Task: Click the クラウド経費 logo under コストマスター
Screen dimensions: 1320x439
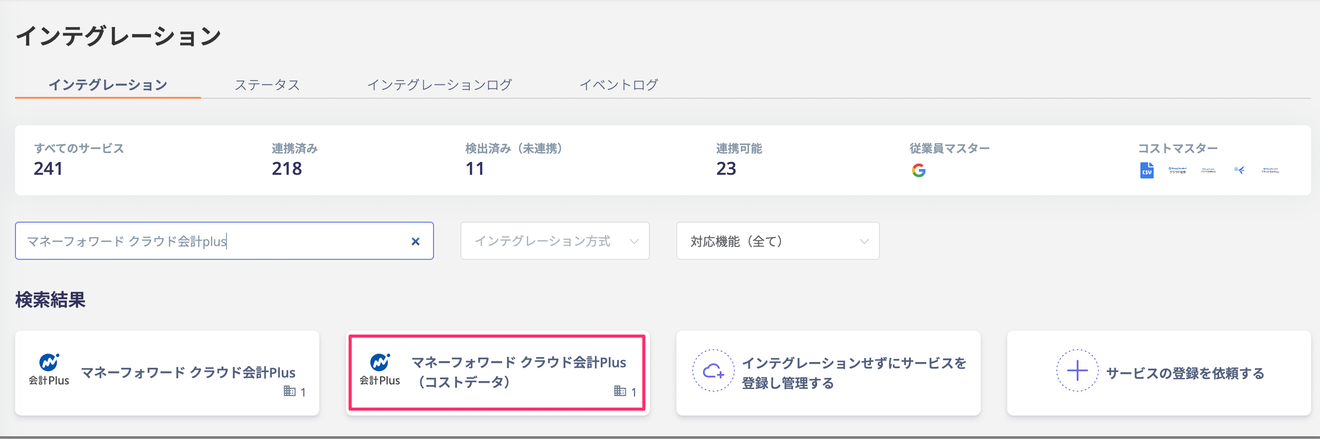Action: pyautogui.click(x=1177, y=170)
